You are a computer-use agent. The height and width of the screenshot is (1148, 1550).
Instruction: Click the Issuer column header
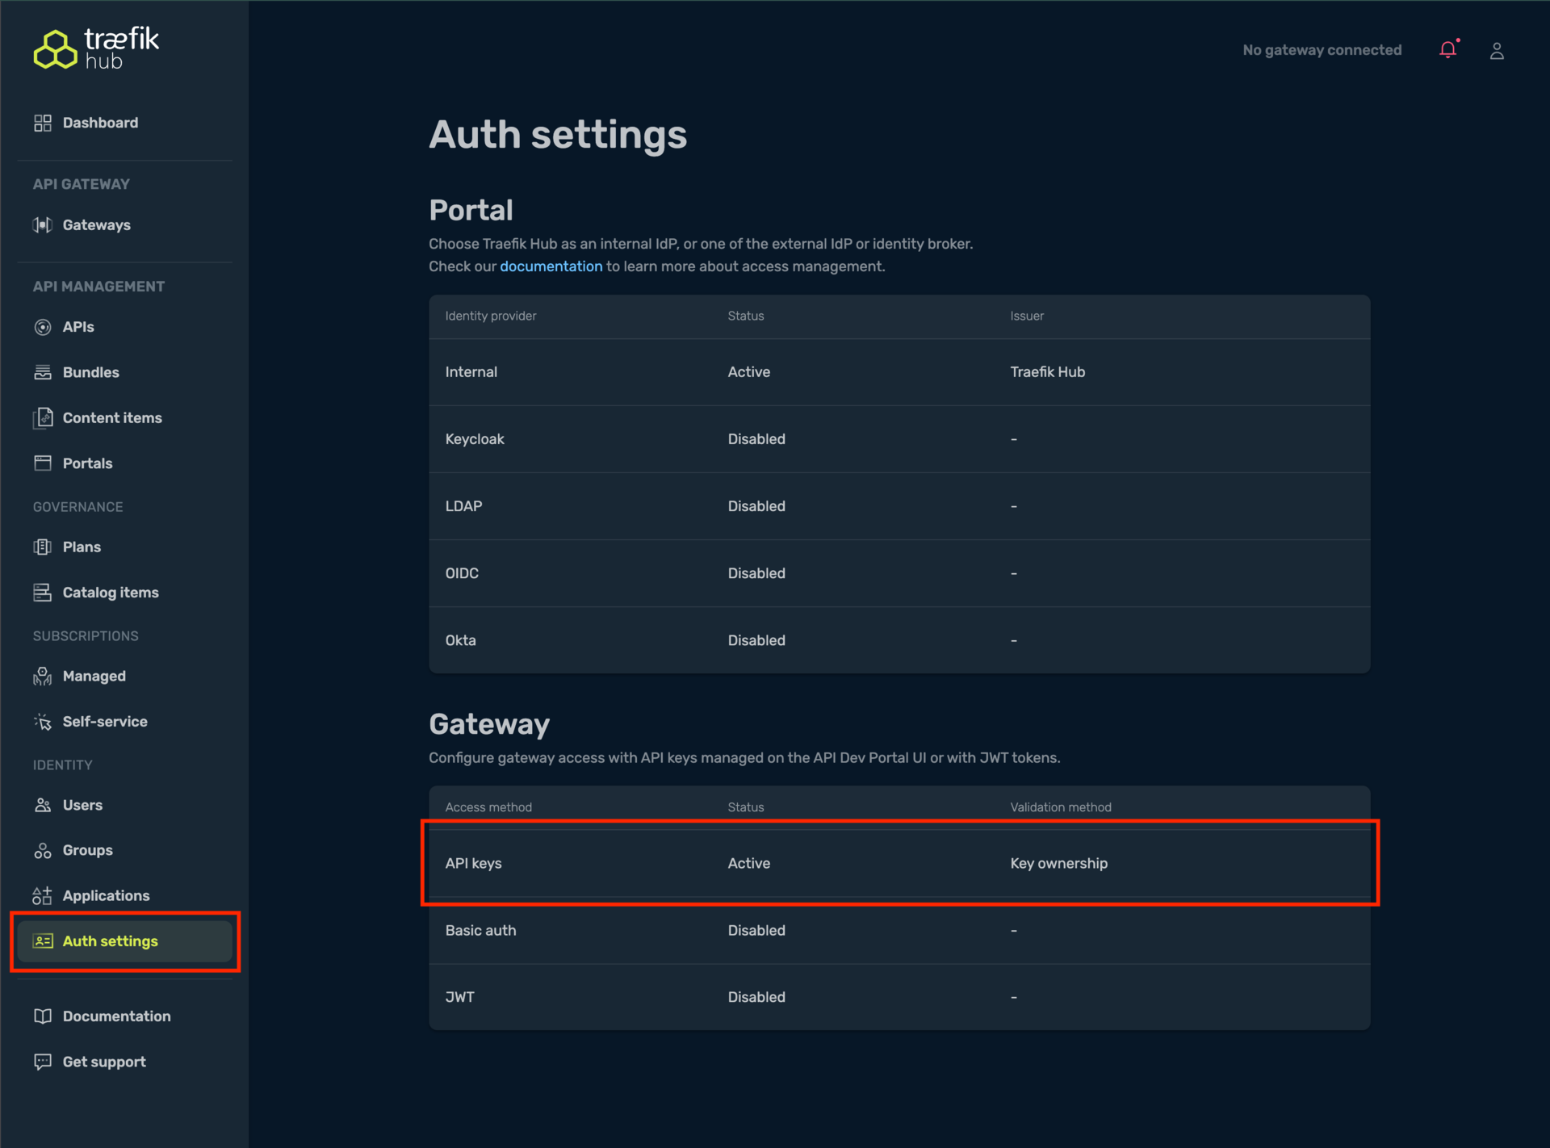pos(1027,316)
